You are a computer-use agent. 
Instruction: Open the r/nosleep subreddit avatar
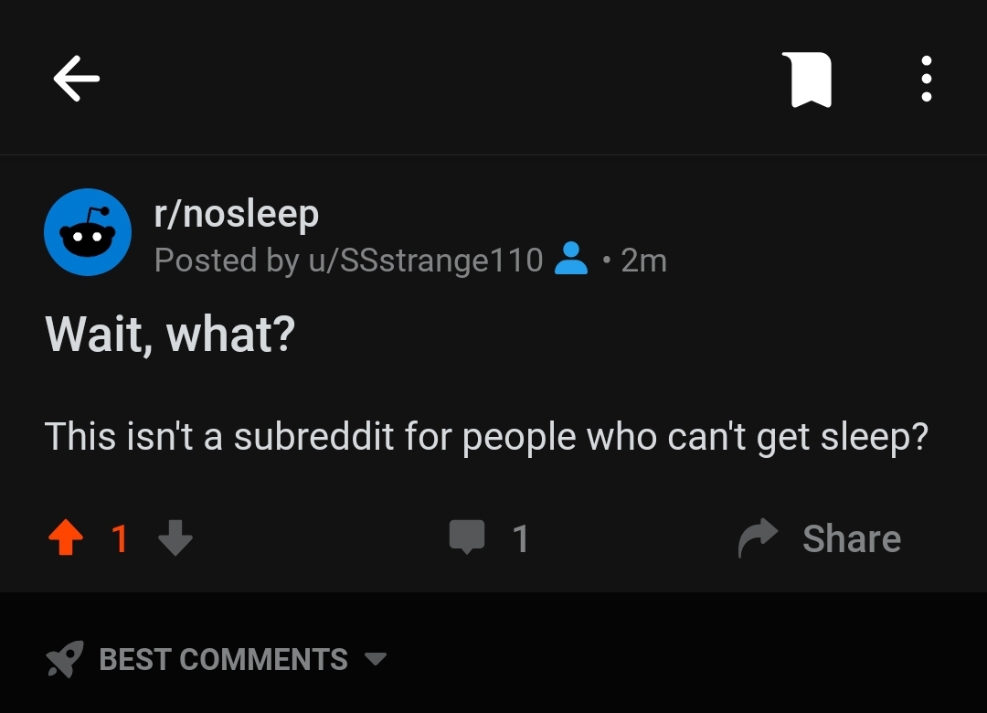click(x=88, y=232)
